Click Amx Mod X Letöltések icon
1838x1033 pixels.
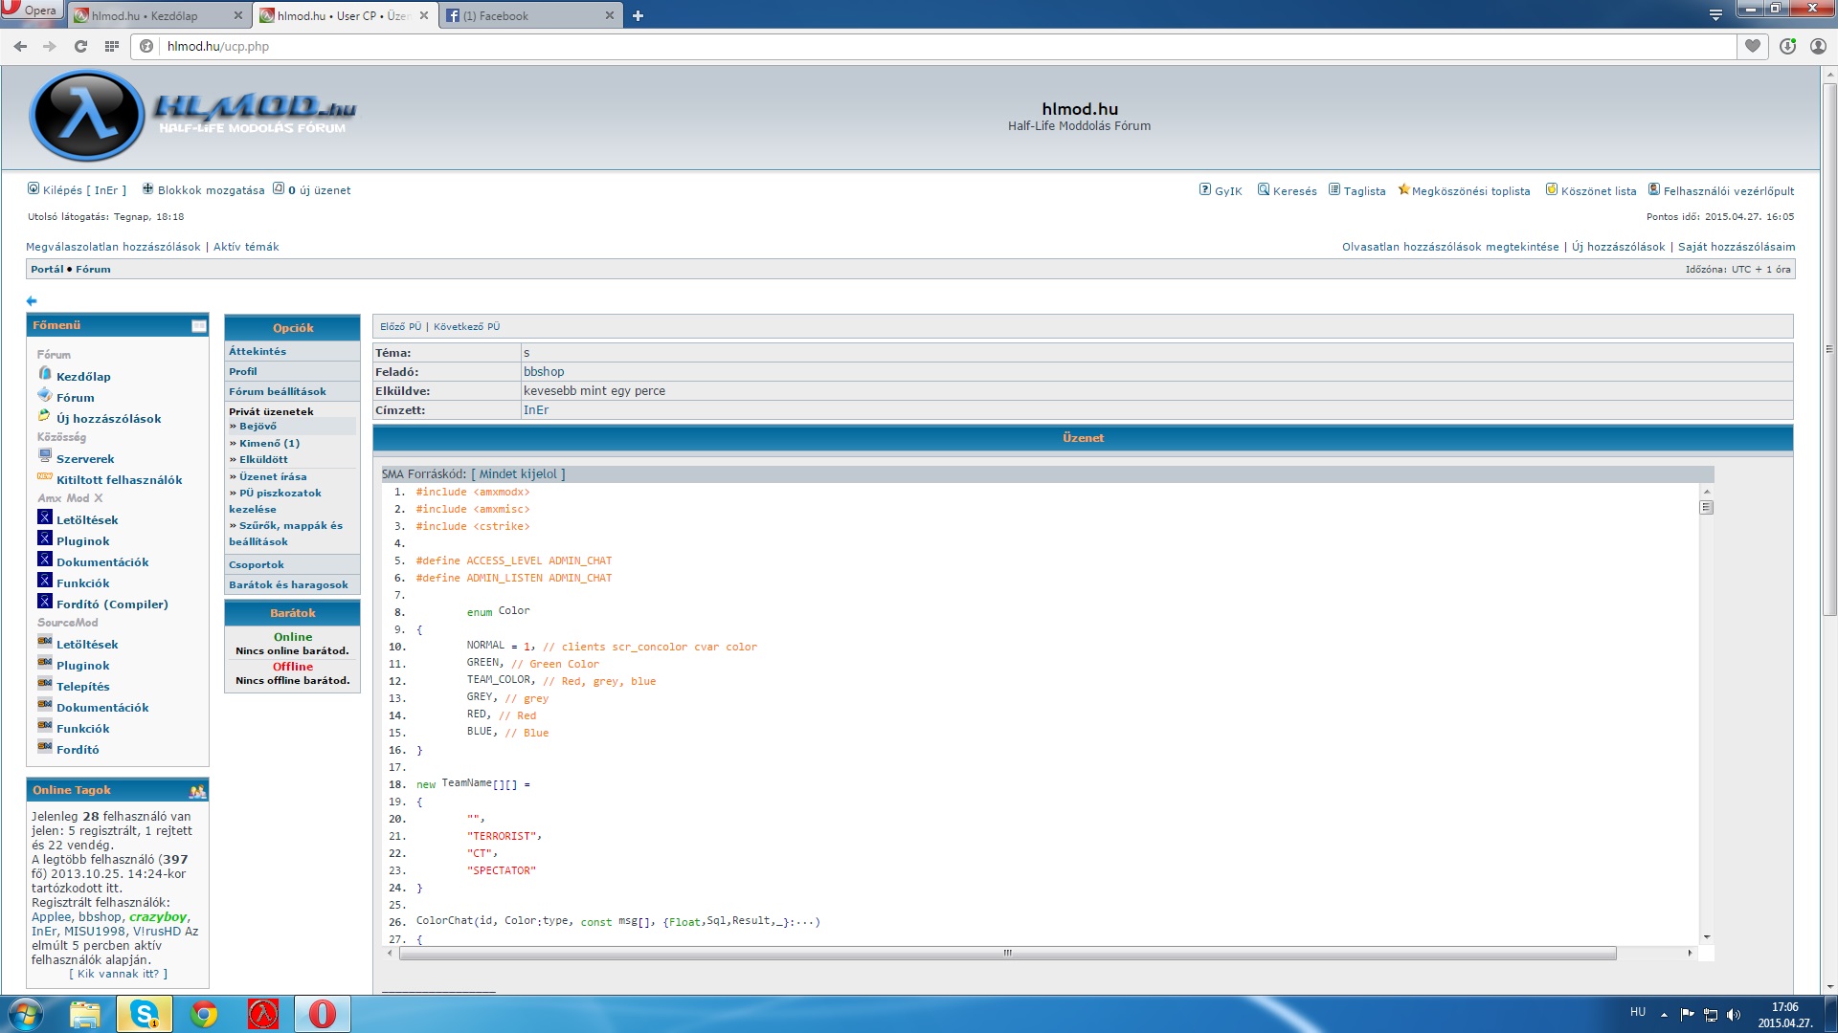(44, 517)
